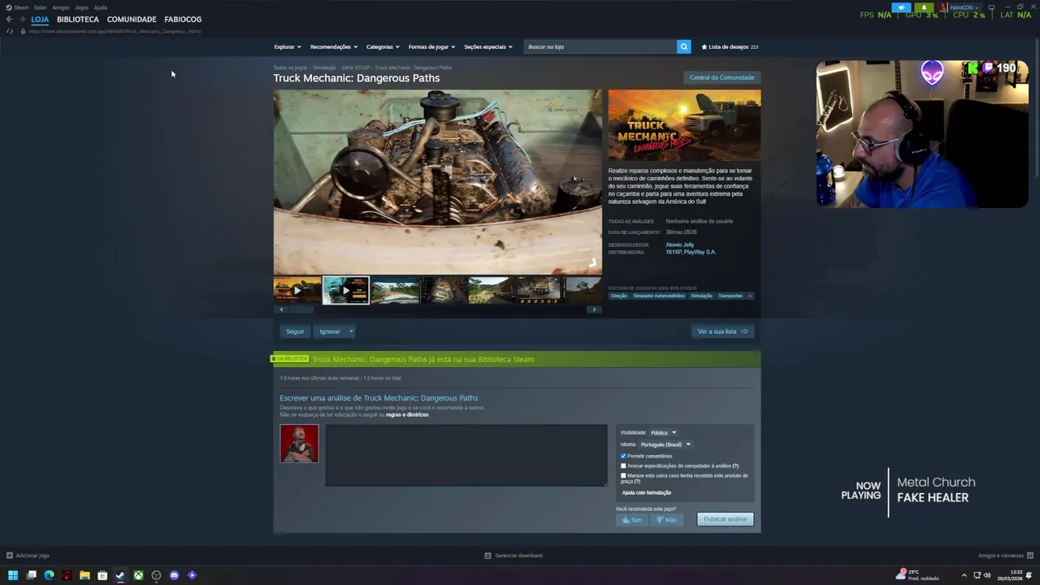
Task: Open Lista de desejos wishlist link
Action: pyautogui.click(x=730, y=46)
